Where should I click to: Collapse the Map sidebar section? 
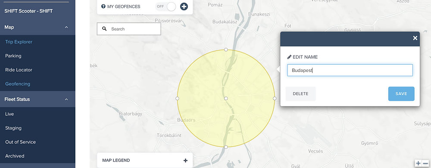66,27
